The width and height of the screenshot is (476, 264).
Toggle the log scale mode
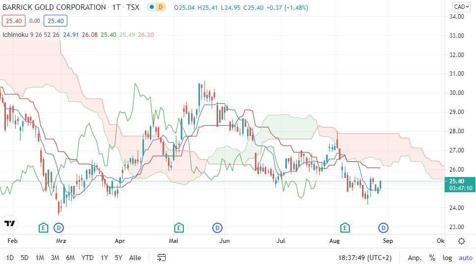click(447, 258)
